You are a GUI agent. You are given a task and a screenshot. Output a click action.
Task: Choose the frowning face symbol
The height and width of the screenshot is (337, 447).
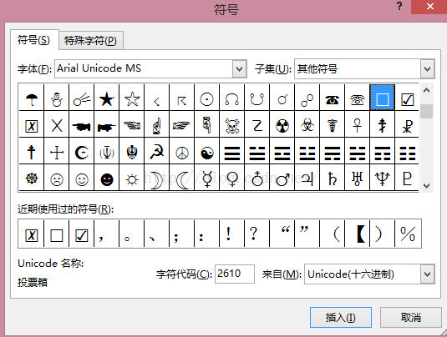(57, 179)
